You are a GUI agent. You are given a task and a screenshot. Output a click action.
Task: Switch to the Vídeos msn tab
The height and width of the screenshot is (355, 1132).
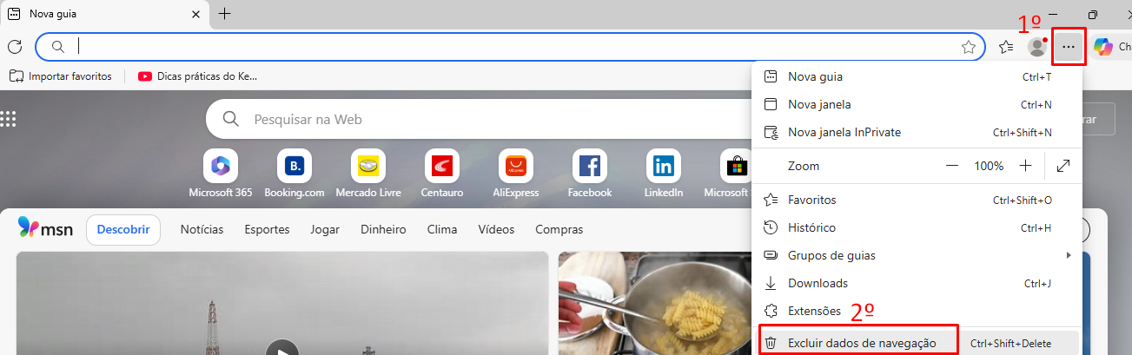click(496, 230)
